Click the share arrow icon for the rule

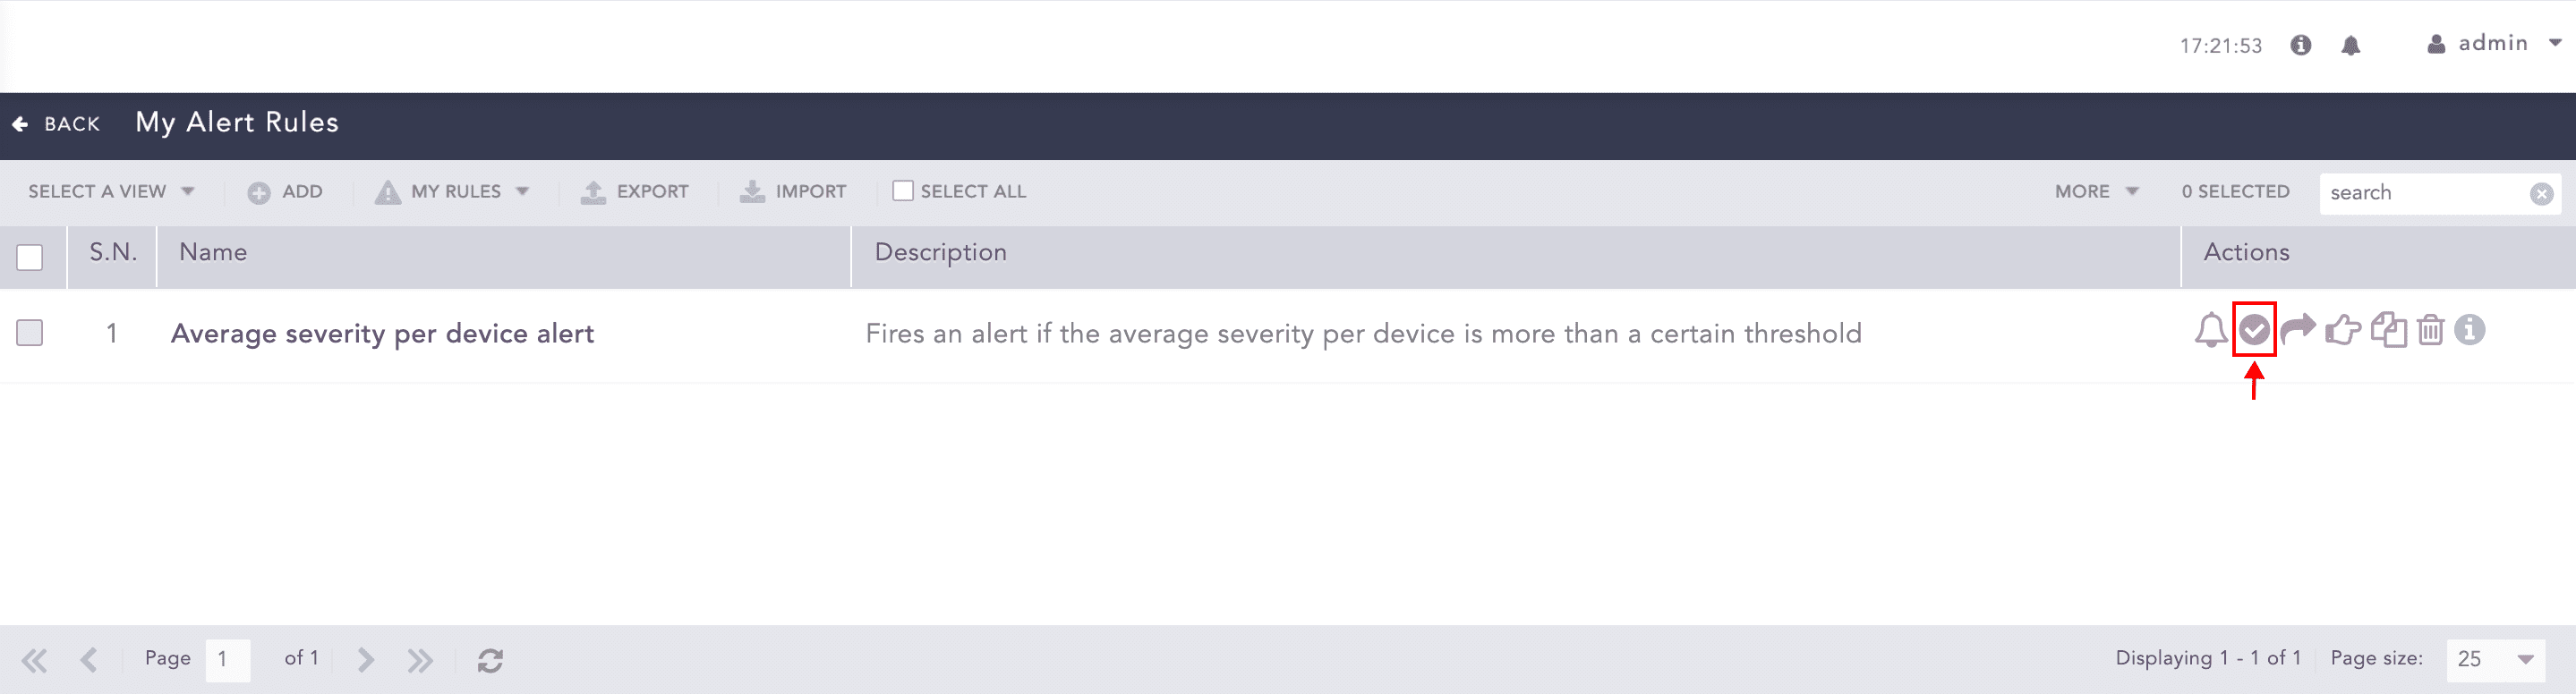click(x=2298, y=328)
